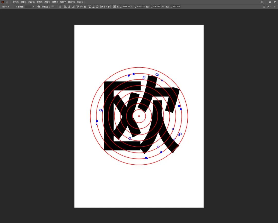Expand the opacity value arrow
The image size is (278, 223).
point(33,7)
